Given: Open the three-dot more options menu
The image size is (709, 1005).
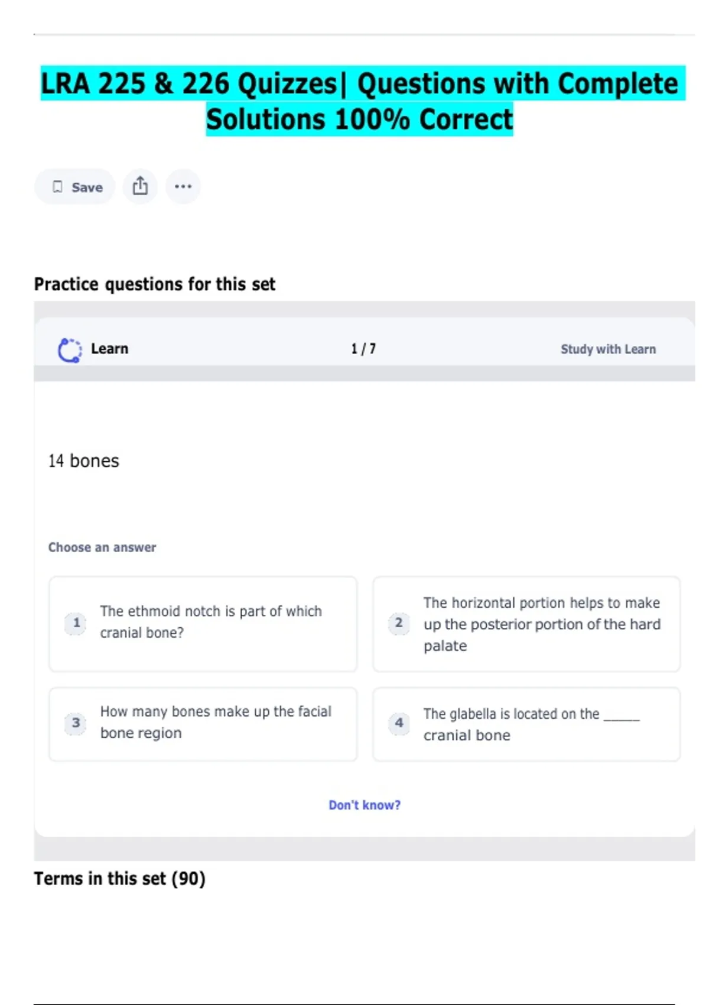Looking at the screenshot, I should [x=183, y=186].
